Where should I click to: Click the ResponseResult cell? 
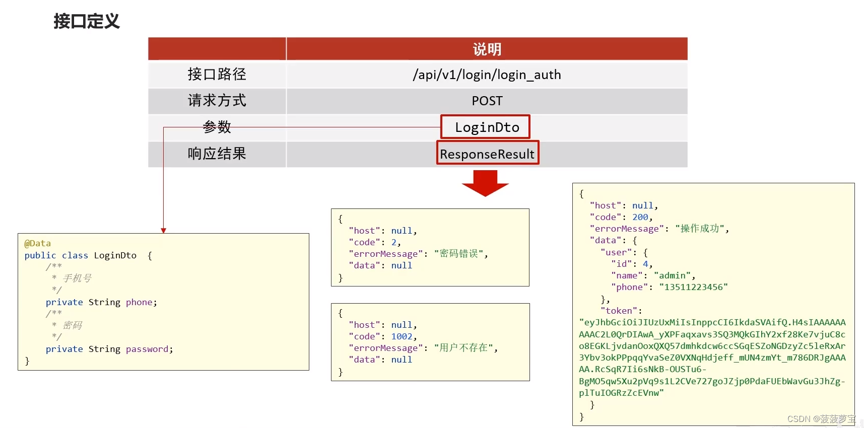488,153
